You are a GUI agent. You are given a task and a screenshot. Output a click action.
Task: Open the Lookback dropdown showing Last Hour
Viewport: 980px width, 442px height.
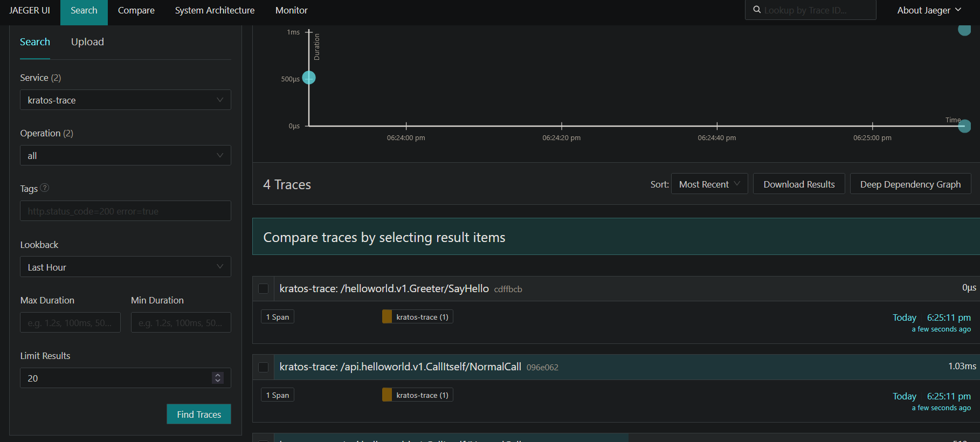(x=125, y=267)
